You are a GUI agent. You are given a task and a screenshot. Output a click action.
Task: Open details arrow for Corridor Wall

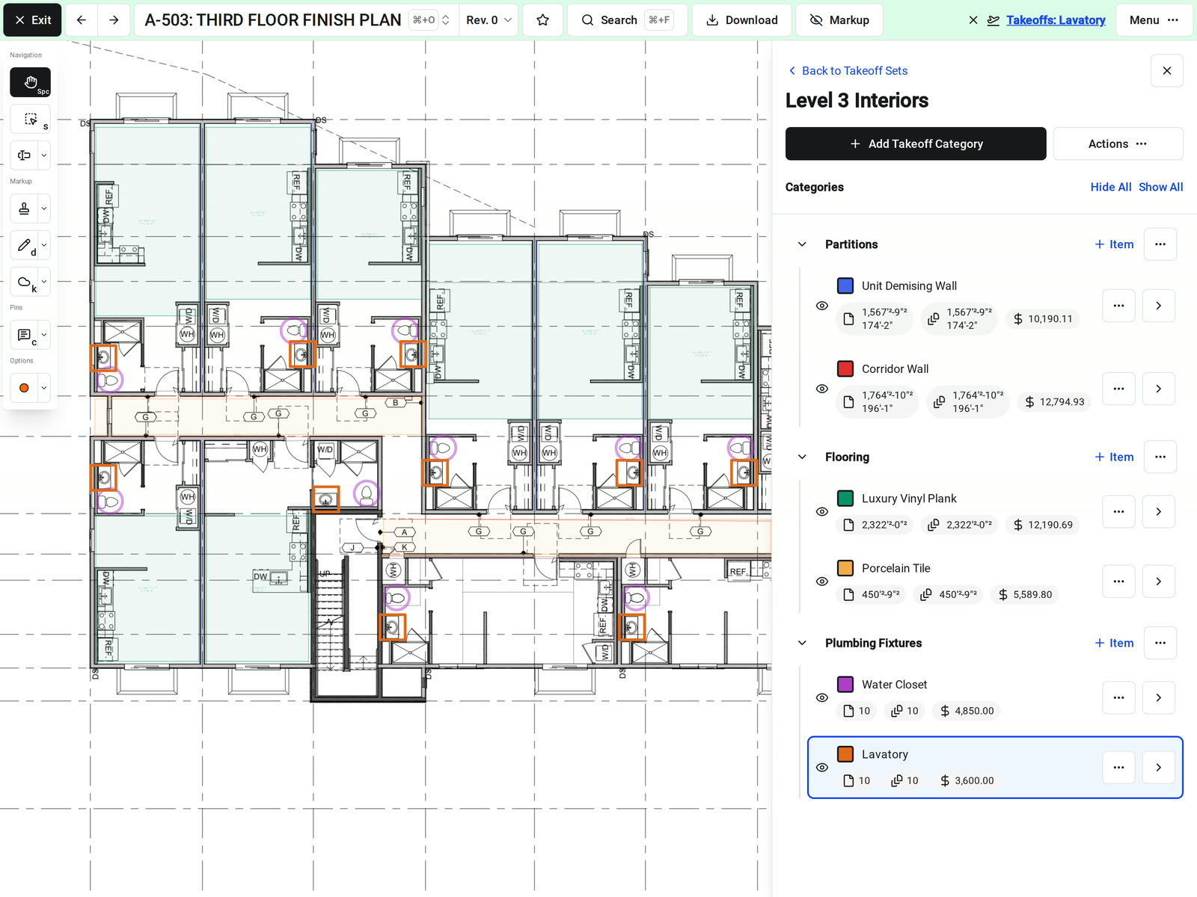tap(1158, 389)
